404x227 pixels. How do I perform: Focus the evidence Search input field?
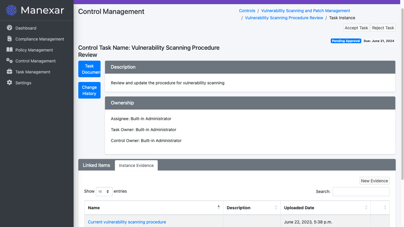(361, 191)
